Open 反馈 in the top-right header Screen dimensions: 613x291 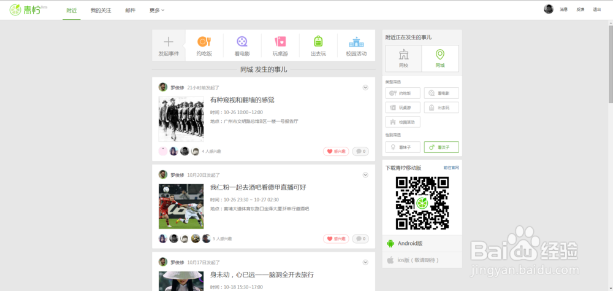click(580, 9)
